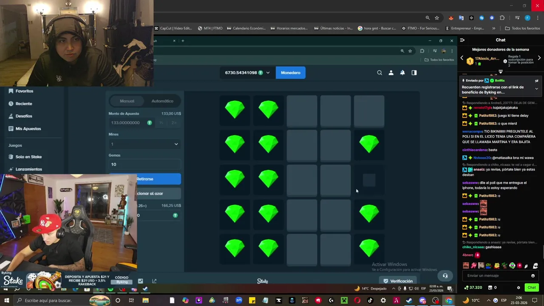
Task: Open Reciente in Stake sidebar
Action: (20, 104)
